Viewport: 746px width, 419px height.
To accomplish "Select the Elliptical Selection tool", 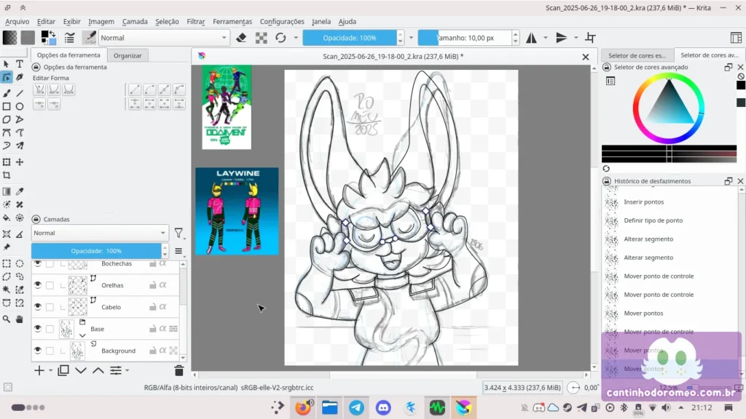I will pyautogui.click(x=20, y=263).
